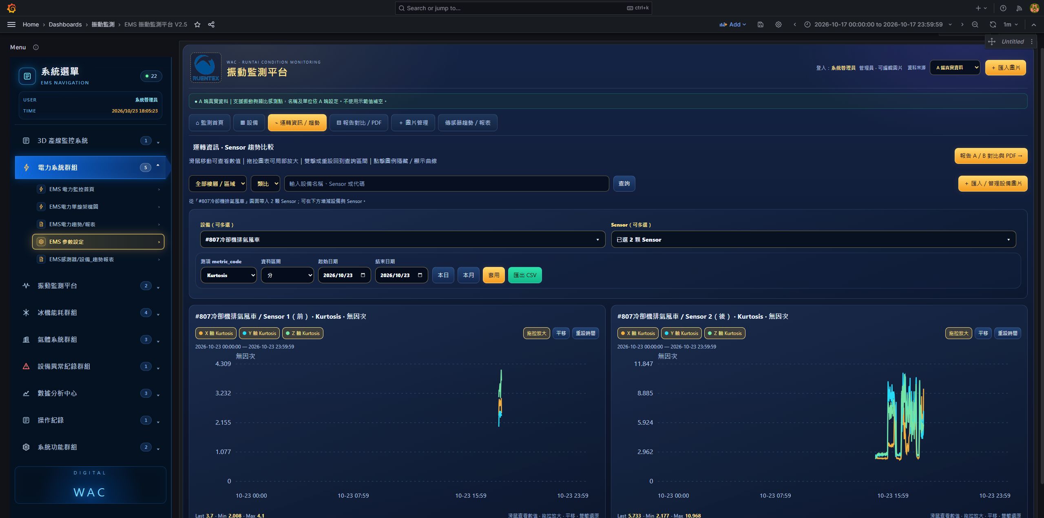1044x518 pixels.
Task: Open the 已選 2 顆 Sensor selector
Action: (813, 239)
